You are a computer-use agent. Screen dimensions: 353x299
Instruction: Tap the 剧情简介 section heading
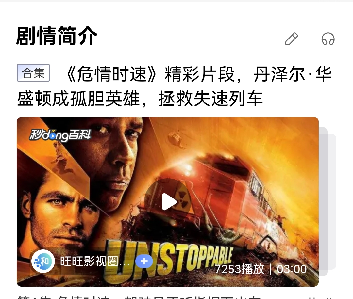point(57,36)
